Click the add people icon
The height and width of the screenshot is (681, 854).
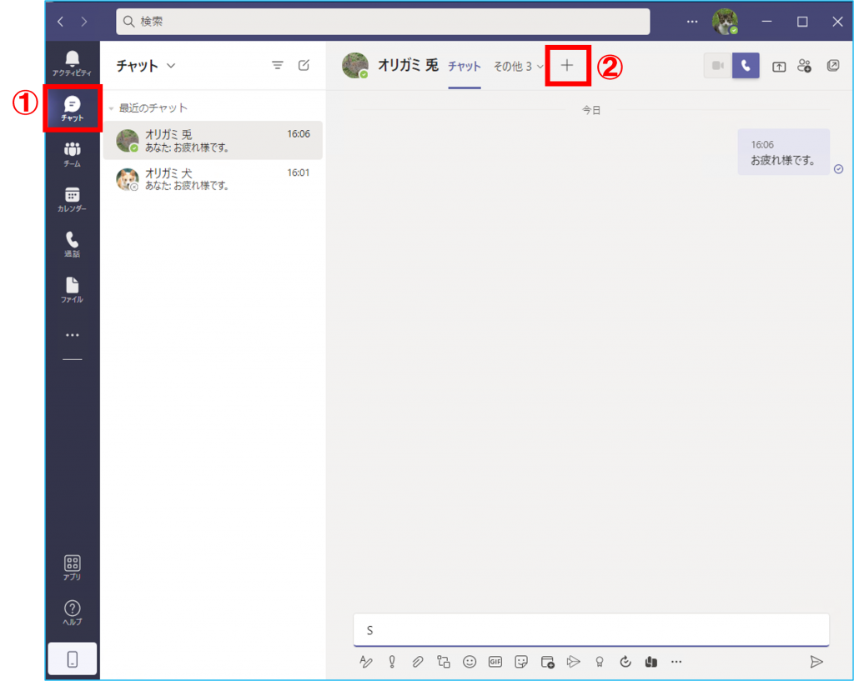click(804, 66)
